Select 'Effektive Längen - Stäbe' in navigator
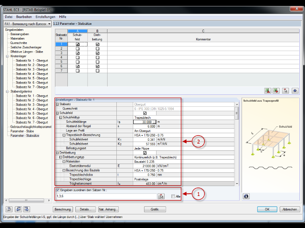Screen dimensions: 305x228 pos(26,52)
